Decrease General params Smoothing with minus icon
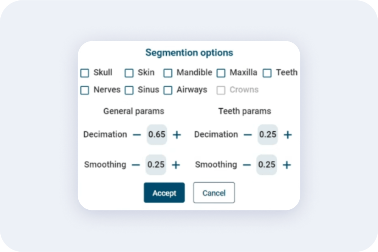378x252 pixels. click(136, 165)
